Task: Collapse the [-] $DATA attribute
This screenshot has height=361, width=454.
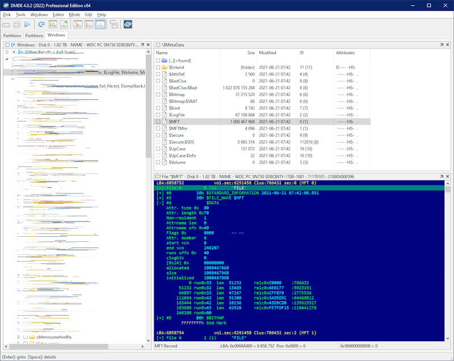Action: click(x=160, y=203)
